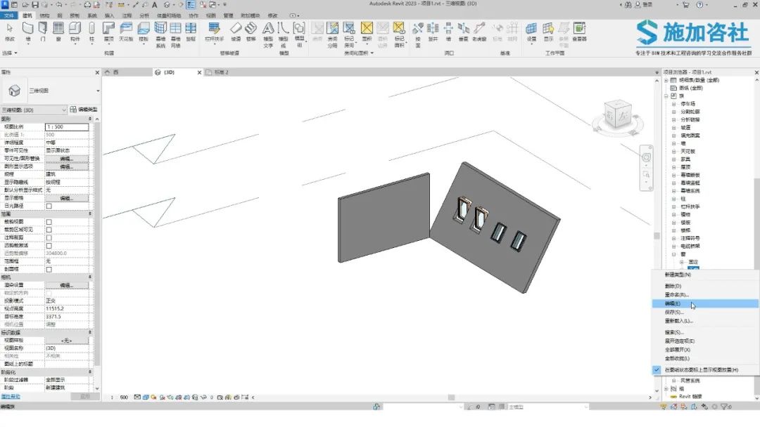Enable the 注释裁剪 checkbox
This screenshot has width=760, height=427.
49,238
